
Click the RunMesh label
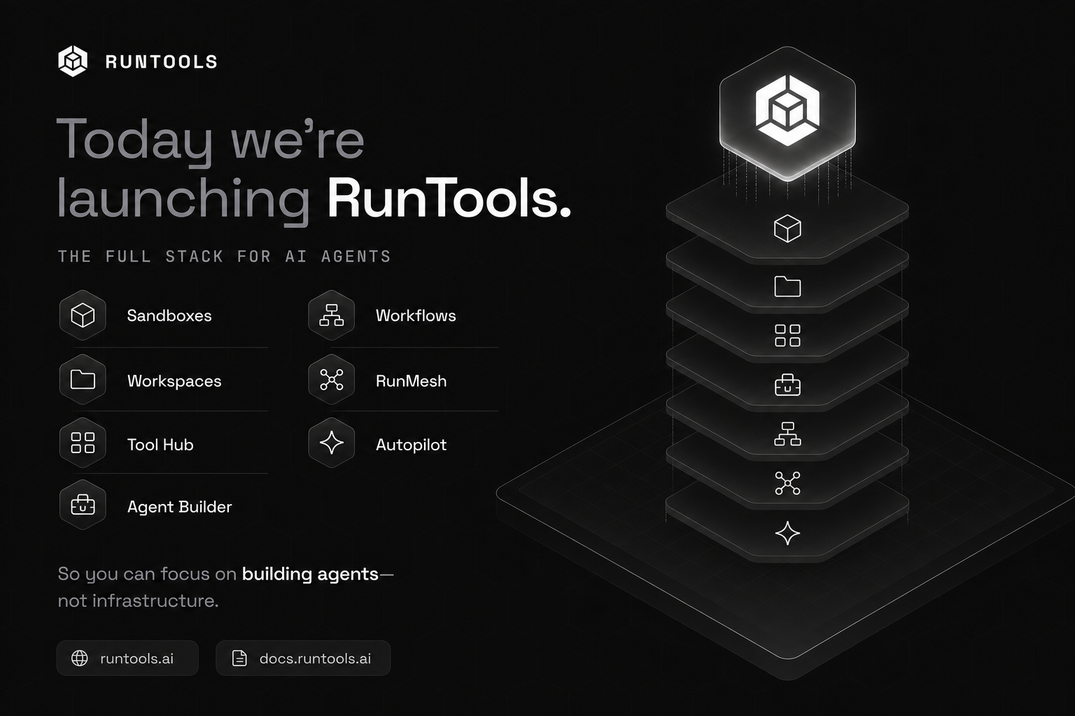pyautogui.click(x=411, y=381)
